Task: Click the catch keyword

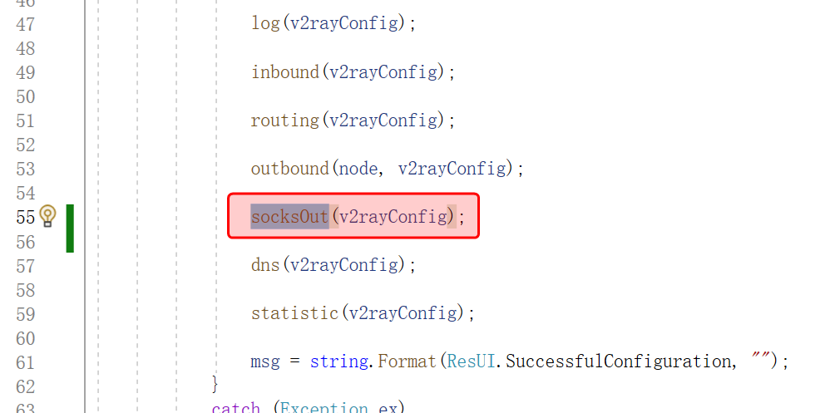Action: point(235,408)
